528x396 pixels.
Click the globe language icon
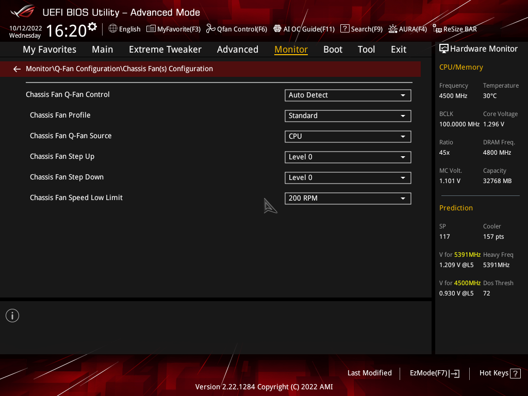coord(113,29)
